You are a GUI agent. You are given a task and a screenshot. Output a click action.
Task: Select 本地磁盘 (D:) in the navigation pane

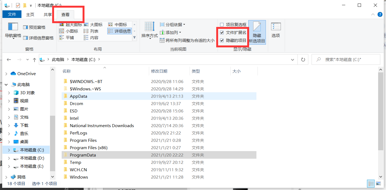[x=32, y=158]
